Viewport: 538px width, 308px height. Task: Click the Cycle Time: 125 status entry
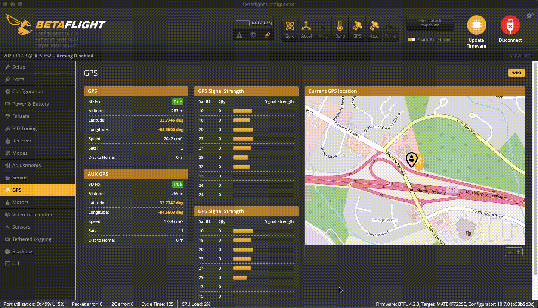tap(157, 304)
